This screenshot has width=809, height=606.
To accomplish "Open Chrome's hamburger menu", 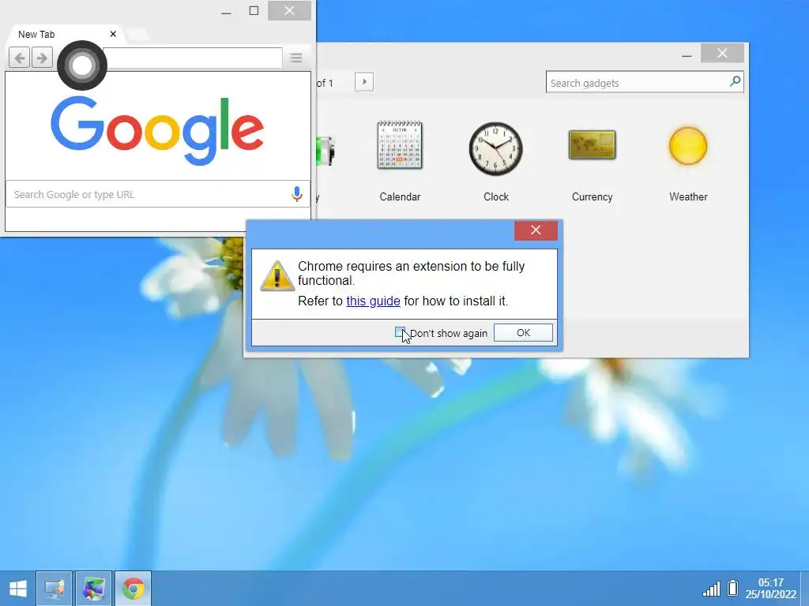I will 296,58.
